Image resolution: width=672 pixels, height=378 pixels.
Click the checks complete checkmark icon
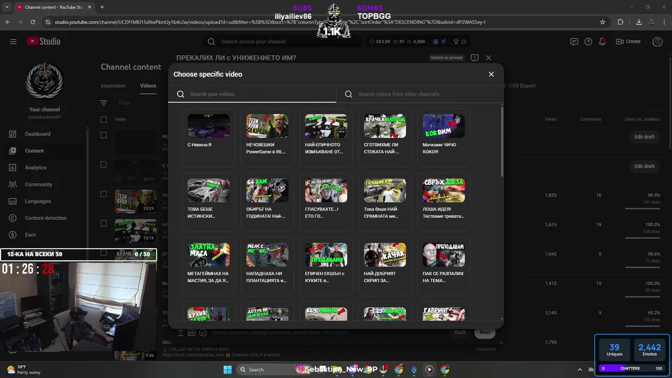[x=203, y=332]
